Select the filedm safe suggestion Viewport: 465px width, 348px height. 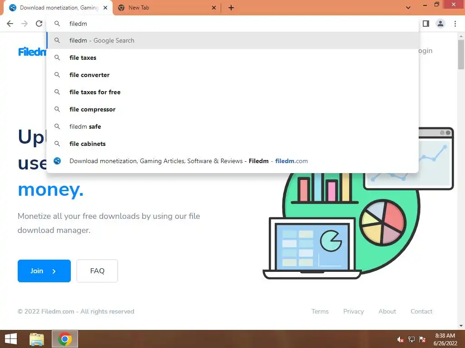232,126
